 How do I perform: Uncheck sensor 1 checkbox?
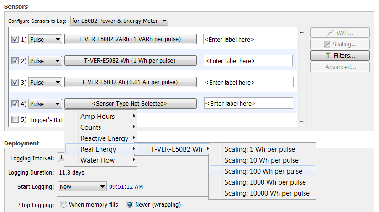coord(15,39)
